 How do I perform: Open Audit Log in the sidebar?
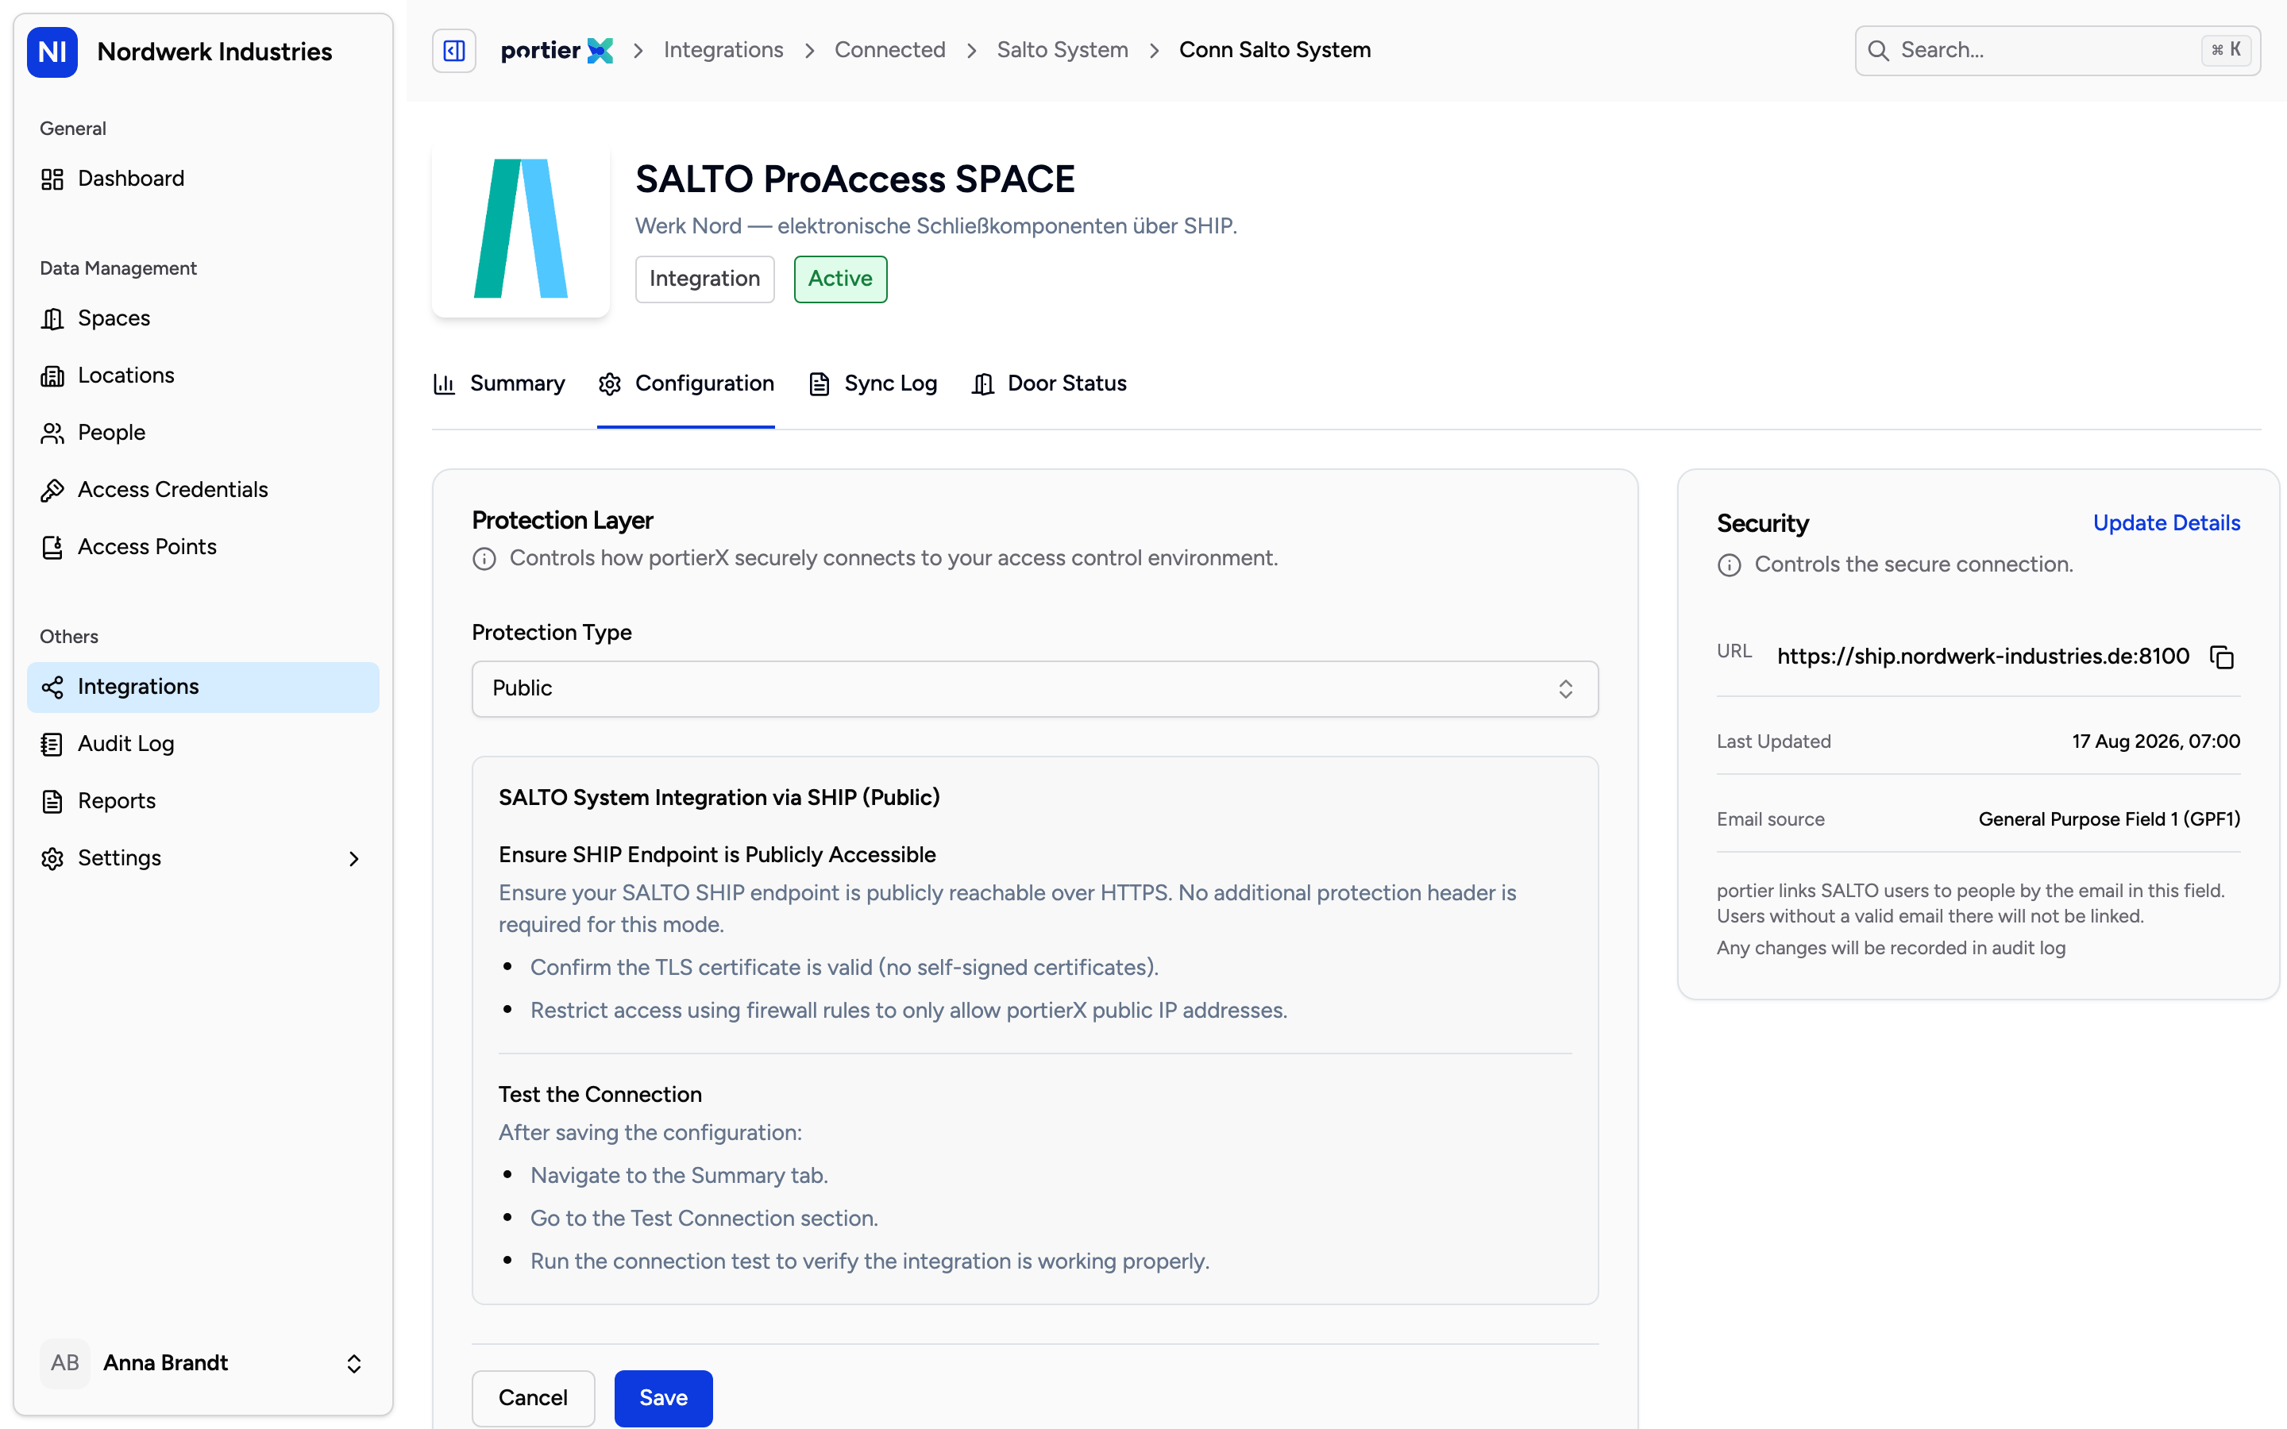click(203, 744)
